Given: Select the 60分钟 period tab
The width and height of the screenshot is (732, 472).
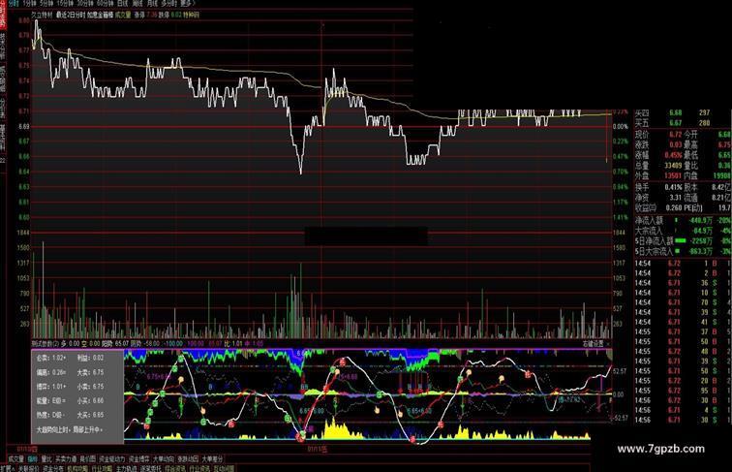Looking at the screenshot, I should (x=106, y=3).
